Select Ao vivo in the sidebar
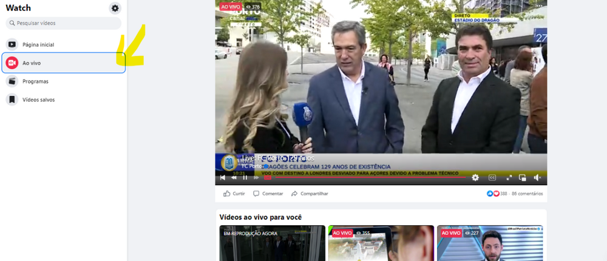 64,63
